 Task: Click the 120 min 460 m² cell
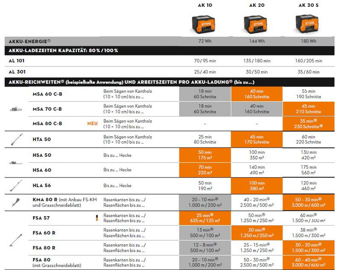[309, 186]
